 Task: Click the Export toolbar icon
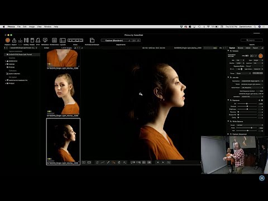(14, 40)
